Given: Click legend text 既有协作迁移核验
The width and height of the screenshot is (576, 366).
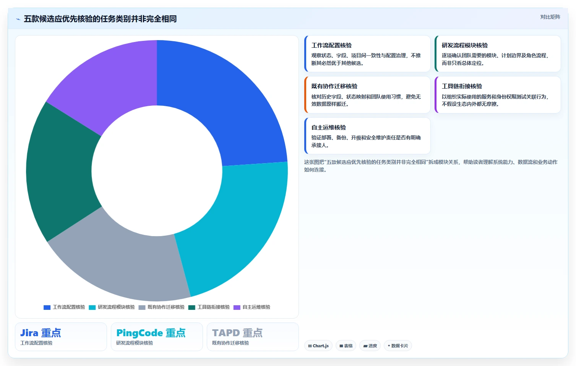Looking at the screenshot, I should click(x=166, y=307).
